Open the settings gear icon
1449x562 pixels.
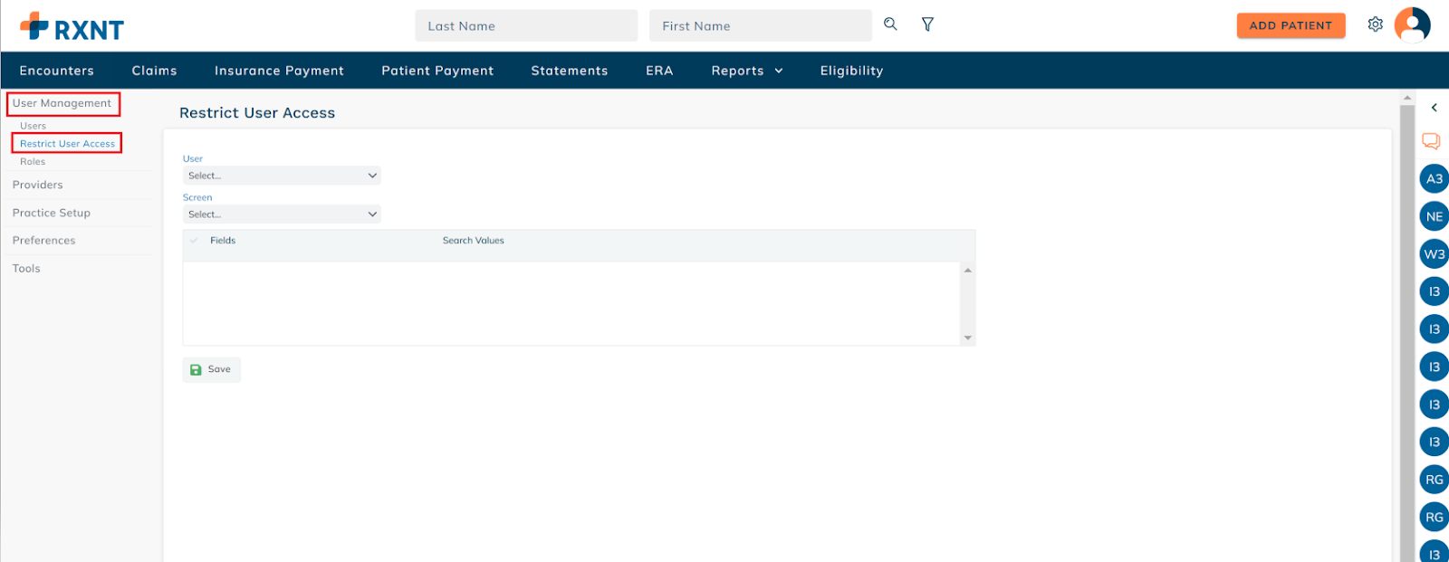[x=1375, y=24]
